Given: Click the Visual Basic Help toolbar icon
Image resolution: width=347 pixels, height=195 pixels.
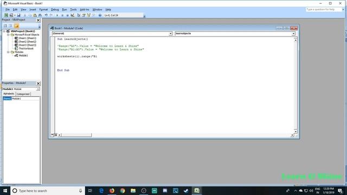Looking at the screenshot, I should 100,15.
